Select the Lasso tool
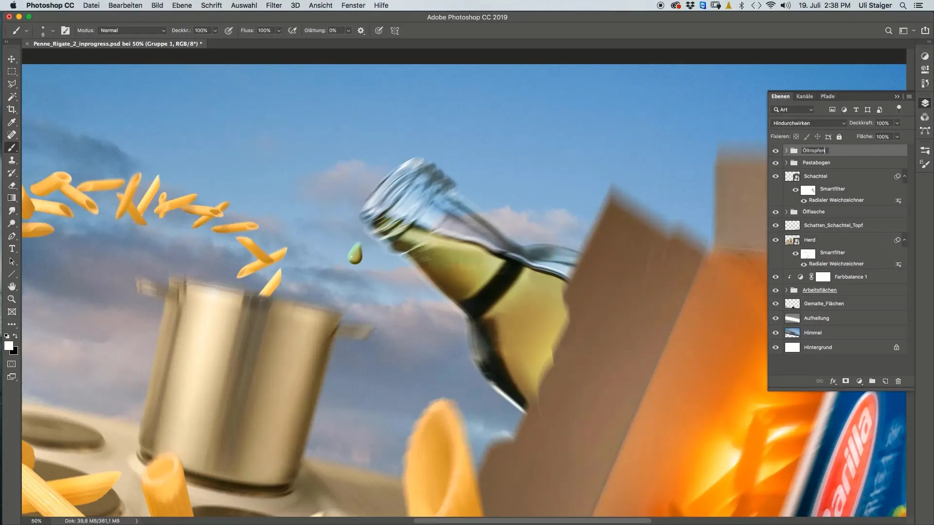 [12, 84]
